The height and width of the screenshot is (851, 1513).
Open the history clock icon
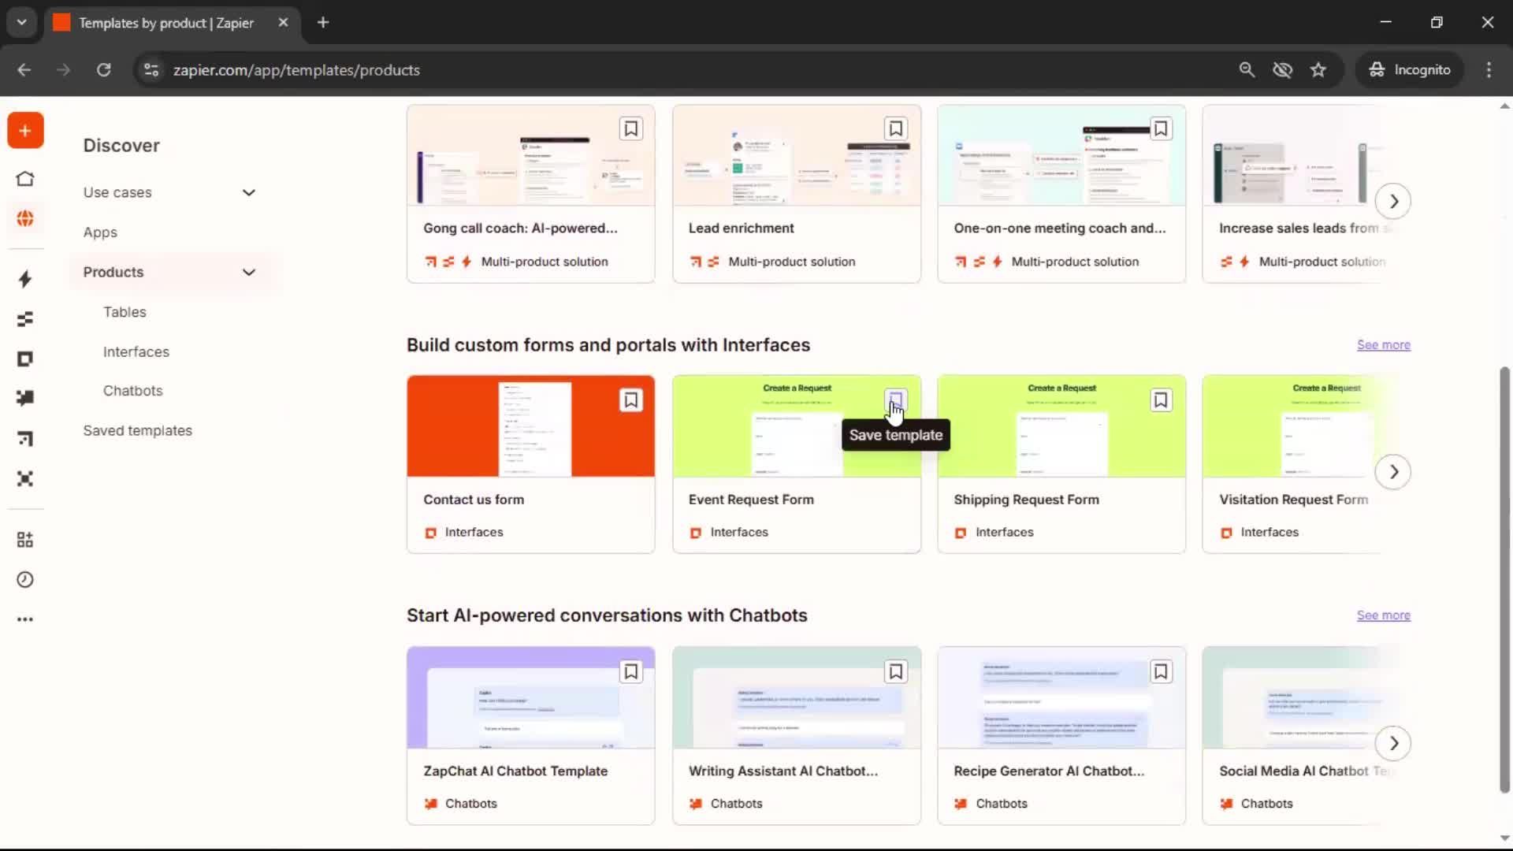(25, 580)
